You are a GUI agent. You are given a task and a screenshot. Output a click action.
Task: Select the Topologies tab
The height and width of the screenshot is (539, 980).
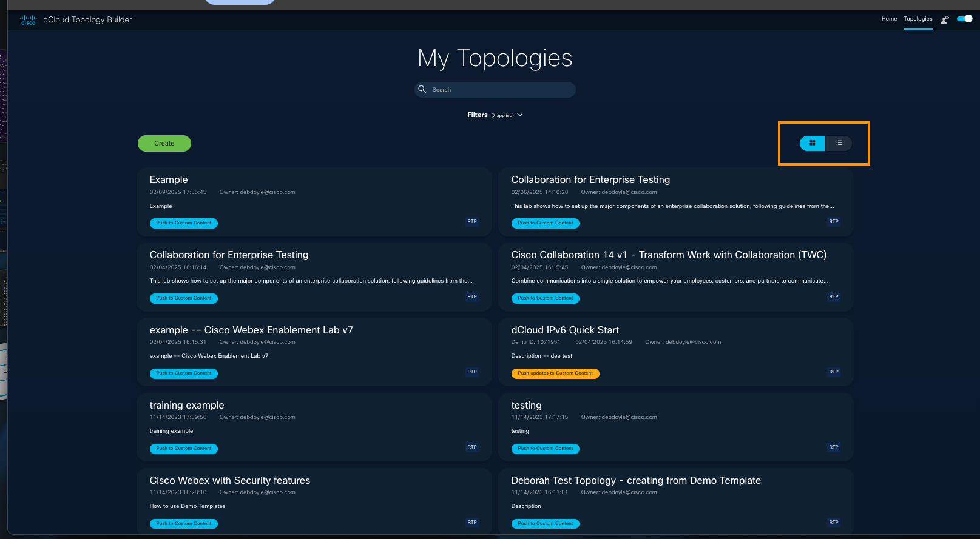[917, 19]
